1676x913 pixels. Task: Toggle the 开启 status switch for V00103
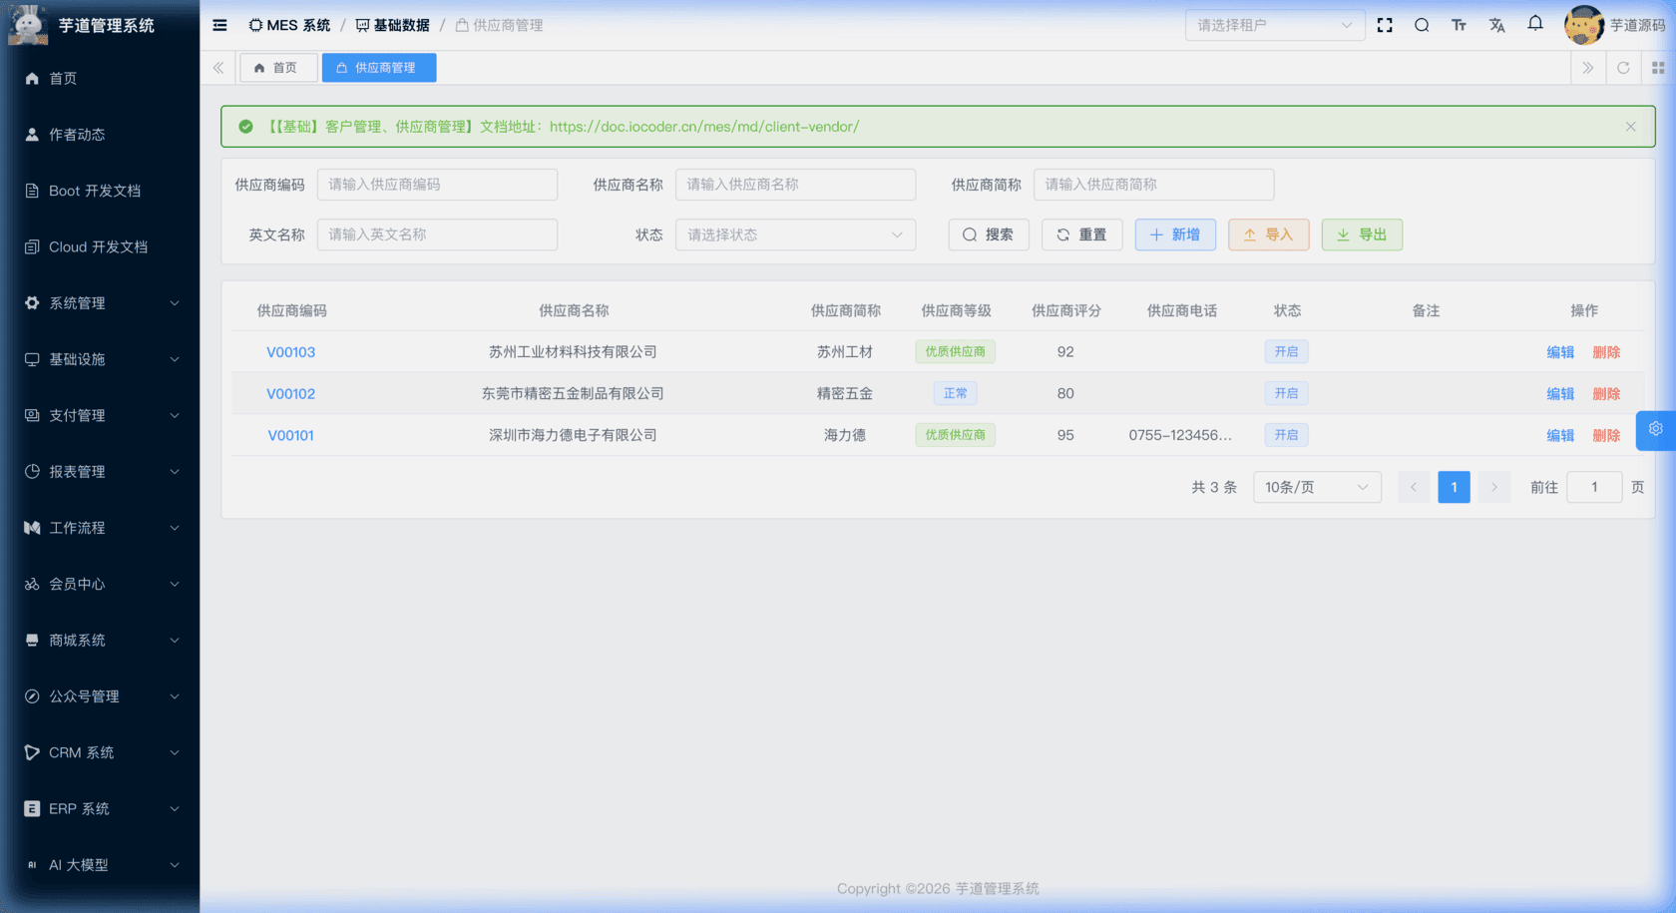1286,351
